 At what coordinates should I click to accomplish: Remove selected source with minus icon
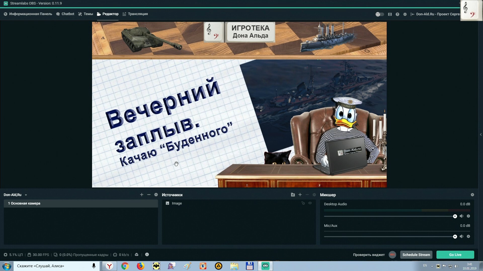[x=307, y=195]
